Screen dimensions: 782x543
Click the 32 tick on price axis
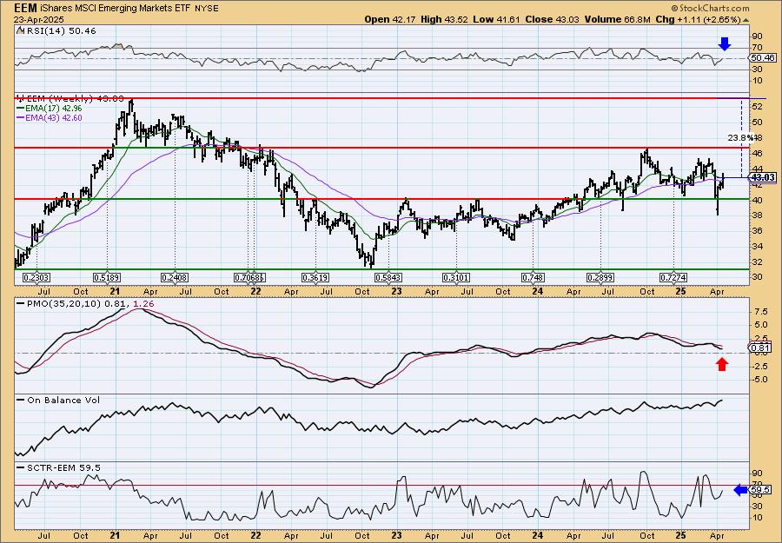757,262
